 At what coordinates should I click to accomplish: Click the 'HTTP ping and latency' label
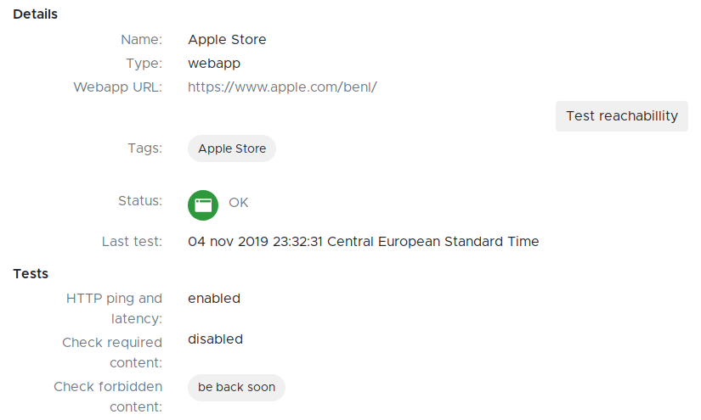pyautogui.click(x=114, y=308)
